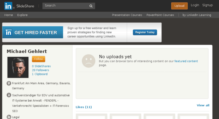Open the SlideShare home logo text

25,6
